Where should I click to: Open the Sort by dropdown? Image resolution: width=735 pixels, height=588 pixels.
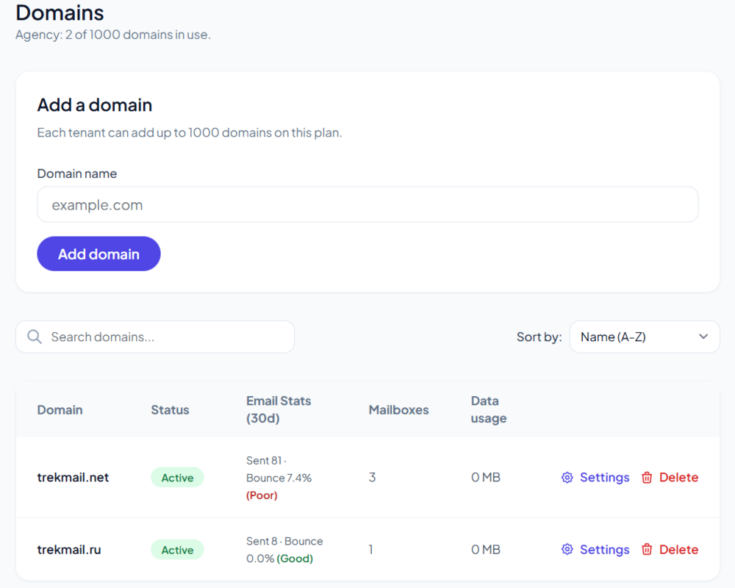[645, 336]
